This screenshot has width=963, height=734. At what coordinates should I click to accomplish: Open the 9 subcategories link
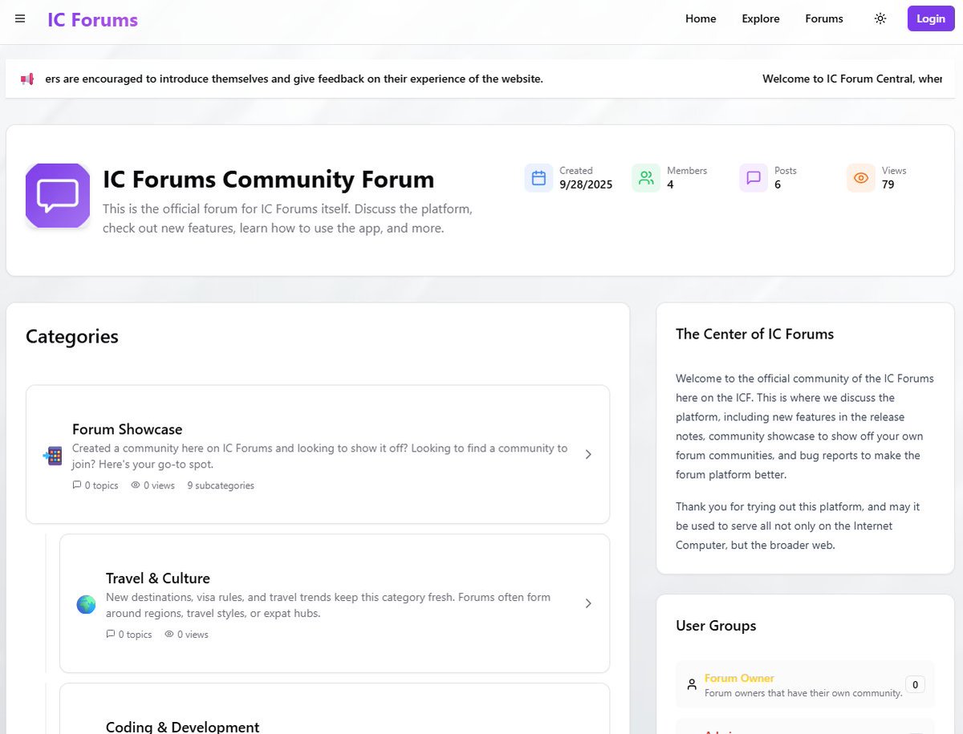tap(220, 485)
